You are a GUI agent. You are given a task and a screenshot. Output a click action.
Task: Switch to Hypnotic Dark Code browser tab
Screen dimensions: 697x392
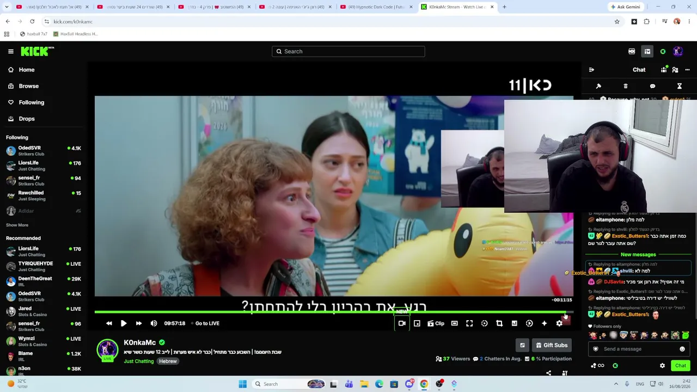tap(375, 7)
